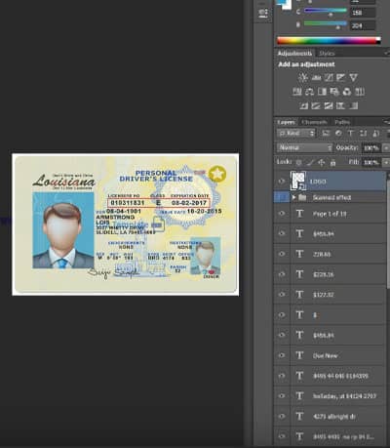Hide the LOGO layer with its eye icon
This screenshot has width=390, height=448.
pos(282,182)
